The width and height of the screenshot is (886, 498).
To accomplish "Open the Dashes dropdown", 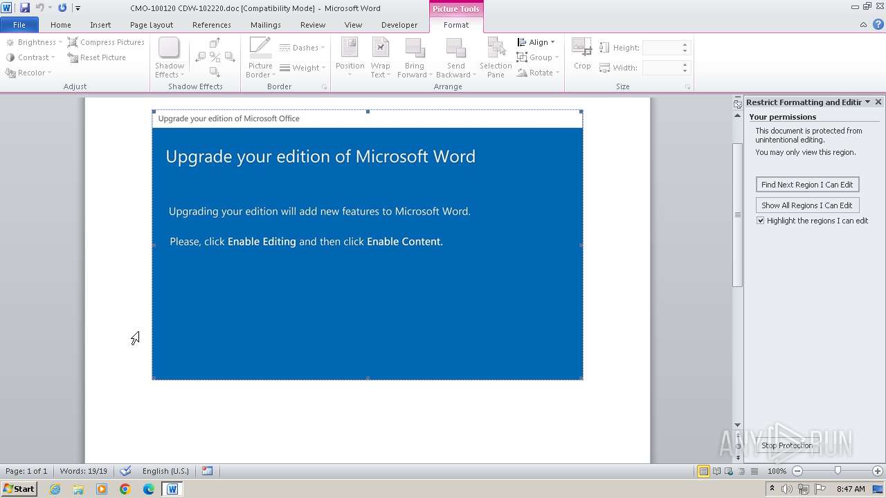I will 302,48.
